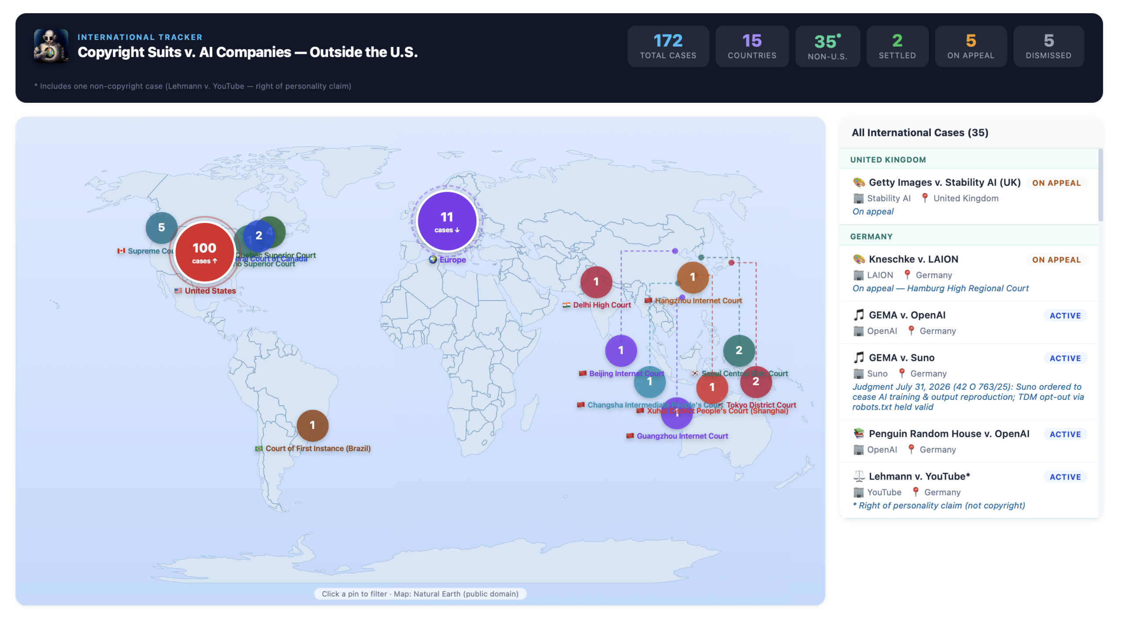Image resolution: width=1124 pixels, height=619 pixels.
Task: Click the South Korea flag beside Seoul court
Action: [694, 374]
